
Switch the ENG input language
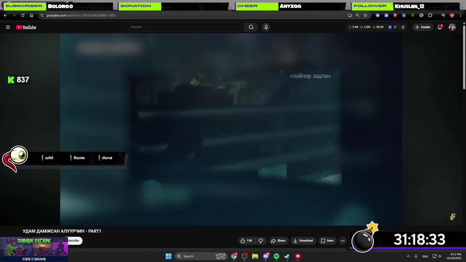pyautogui.click(x=425, y=256)
